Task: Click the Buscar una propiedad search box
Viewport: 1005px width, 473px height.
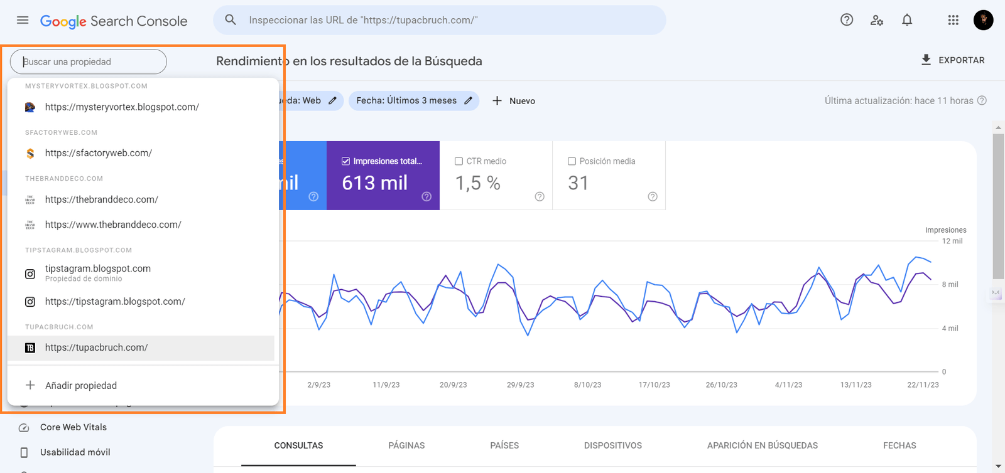Action: point(89,61)
